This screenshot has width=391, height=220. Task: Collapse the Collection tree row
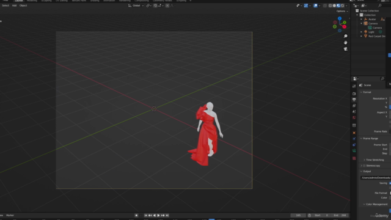tap(357, 15)
